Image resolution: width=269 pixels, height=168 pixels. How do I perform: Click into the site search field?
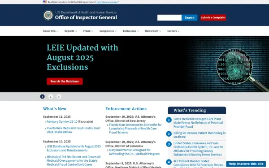pos(169,17)
